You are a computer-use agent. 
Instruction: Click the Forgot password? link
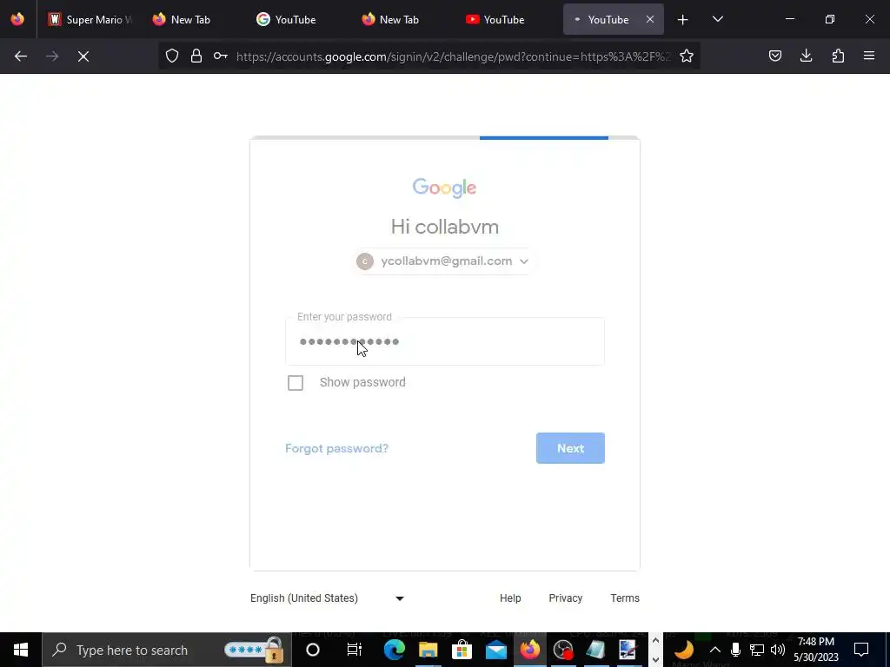click(x=336, y=448)
